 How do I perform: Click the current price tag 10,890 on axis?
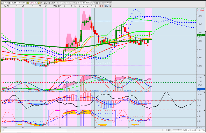(201, 35)
